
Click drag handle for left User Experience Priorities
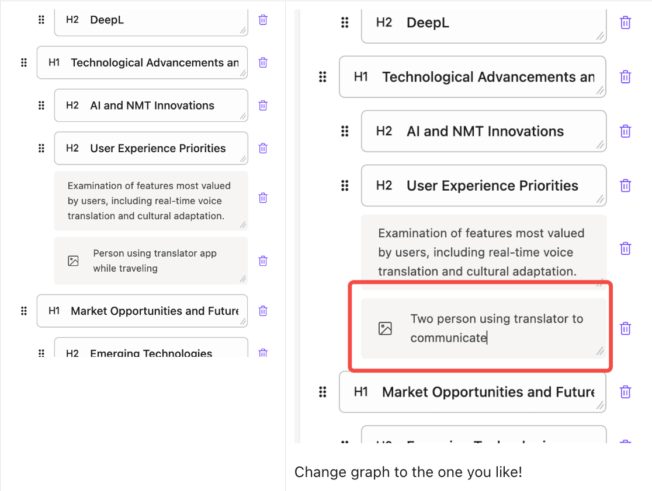[41, 148]
